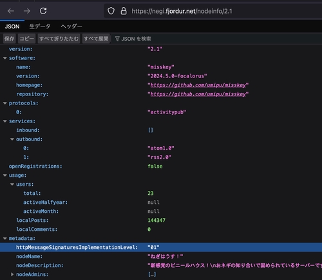Select the version value "2024.5.0-focalorus"
Viewport: 322px width, 280px height.
coord(177,76)
